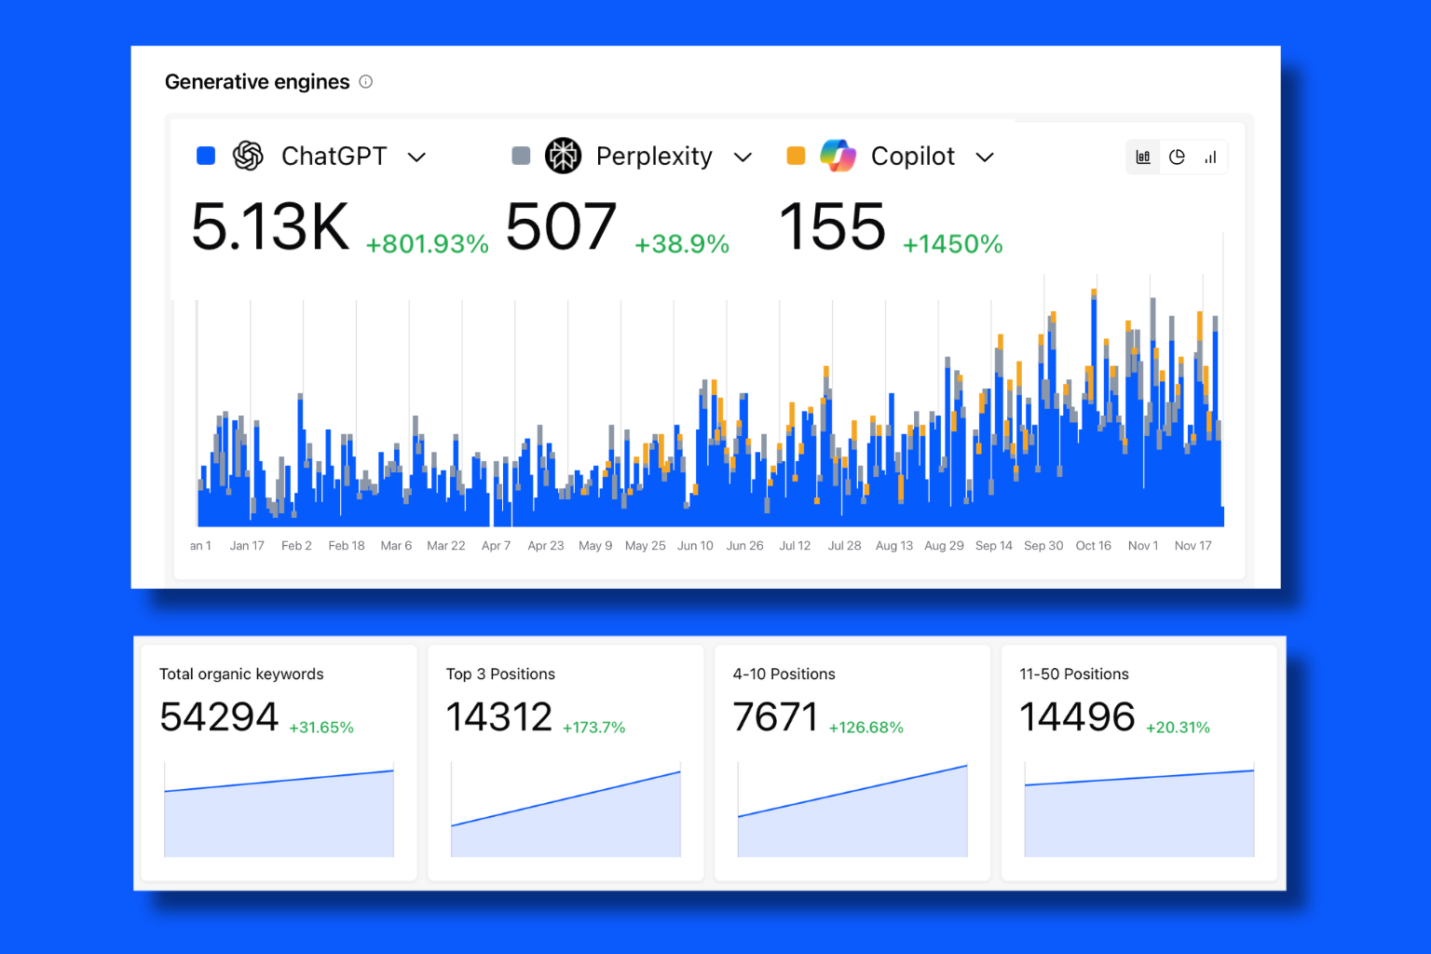Click the 14312 value
Viewport: 1431px width, 954px height.
pos(499,717)
